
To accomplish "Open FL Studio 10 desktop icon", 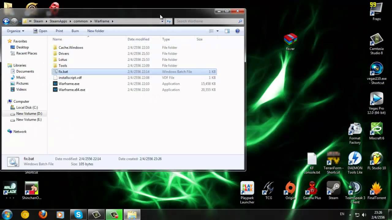I will (376, 161).
